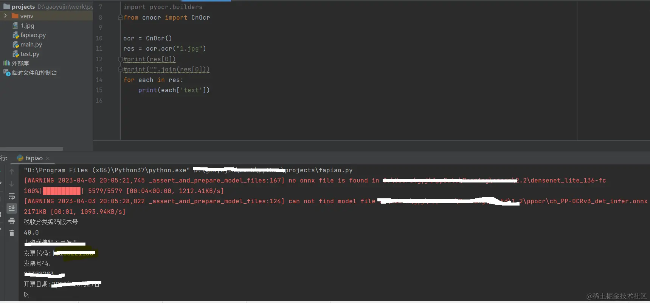Click 'import pyocr.builders' line

coord(163,7)
